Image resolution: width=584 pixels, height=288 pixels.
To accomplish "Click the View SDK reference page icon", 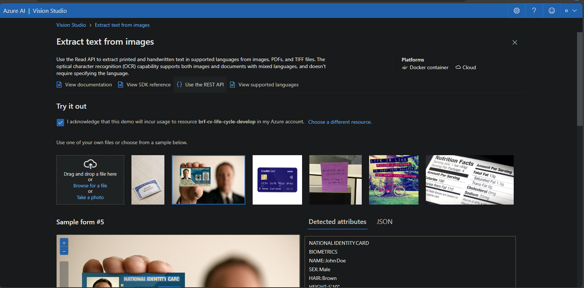I will (x=120, y=85).
